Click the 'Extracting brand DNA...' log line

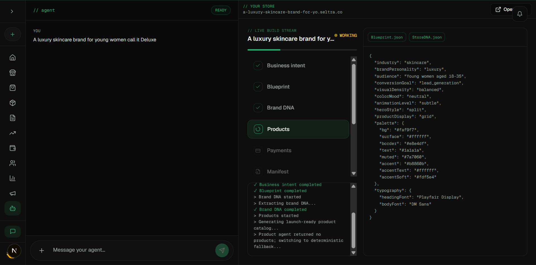tap(285, 203)
